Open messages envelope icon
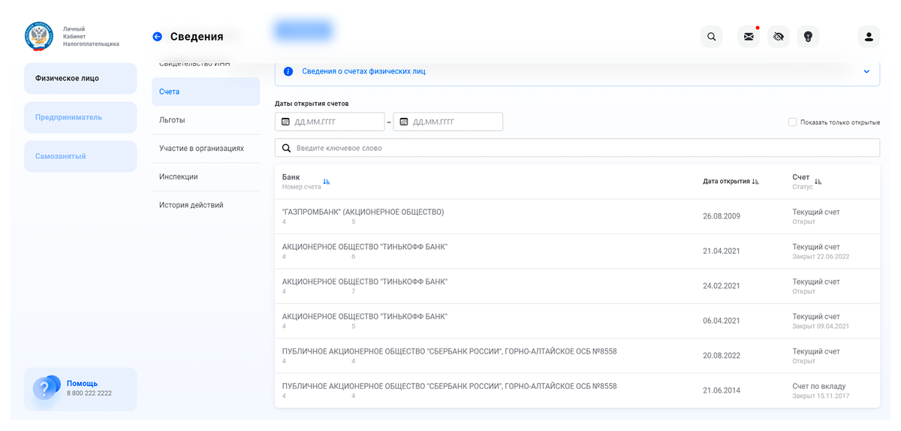Viewport: 901px width, 431px height. (749, 37)
